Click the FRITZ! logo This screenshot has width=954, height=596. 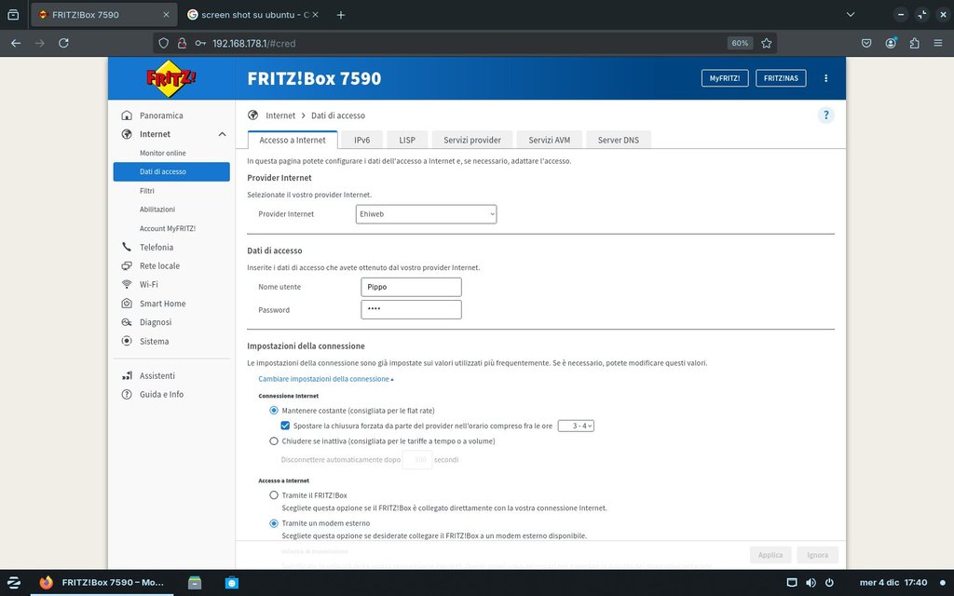pyautogui.click(x=171, y=78)
